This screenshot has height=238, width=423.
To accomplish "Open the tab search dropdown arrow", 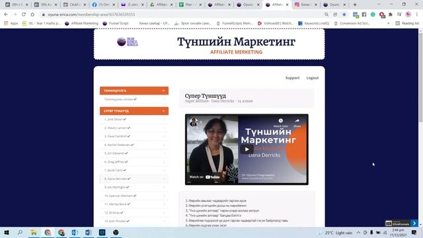I will pyautogui.click(x=379, y=5).
